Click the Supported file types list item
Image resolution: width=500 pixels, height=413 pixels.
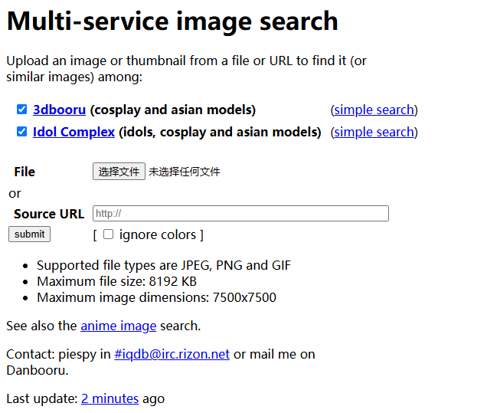point(164,266)
